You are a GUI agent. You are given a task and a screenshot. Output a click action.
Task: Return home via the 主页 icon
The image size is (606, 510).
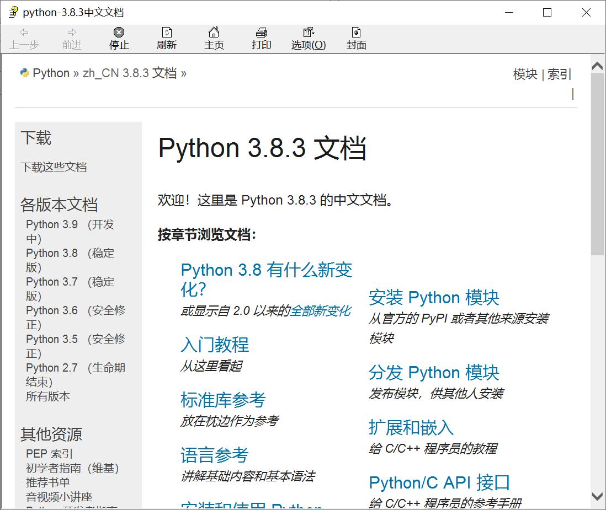pyautogui.click(x=214, y=39)
